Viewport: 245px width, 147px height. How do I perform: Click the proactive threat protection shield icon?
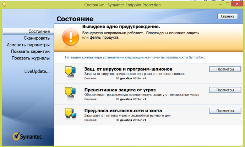pyautogui.click(x=70, y=93)
